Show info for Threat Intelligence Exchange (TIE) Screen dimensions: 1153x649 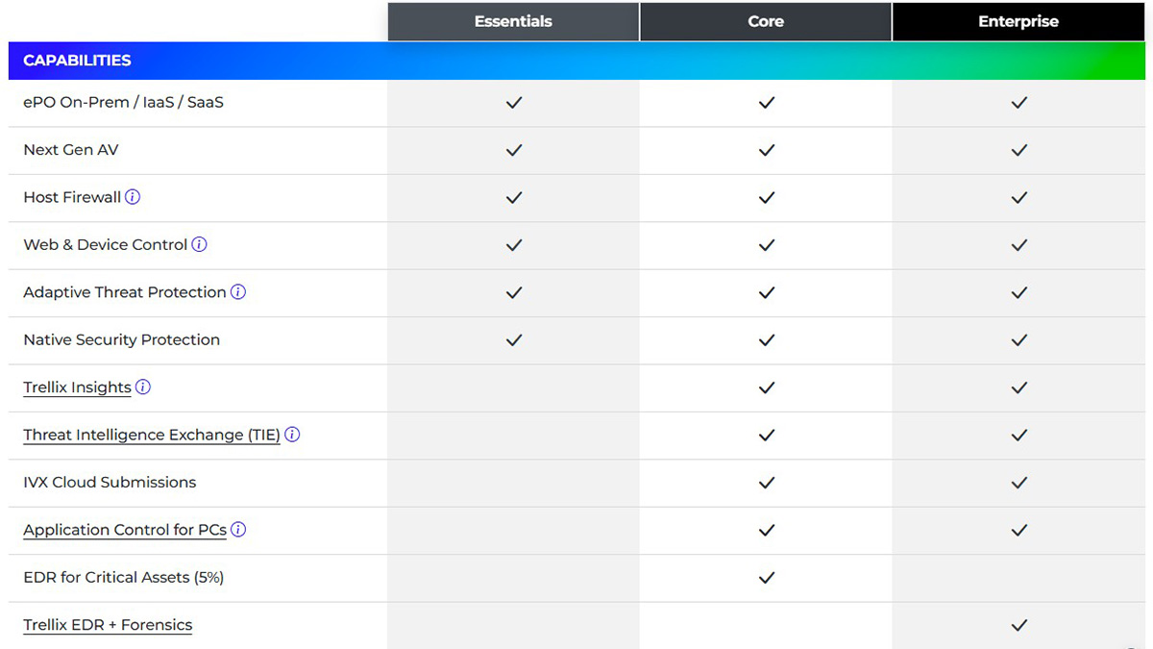(x=292, y=435)
